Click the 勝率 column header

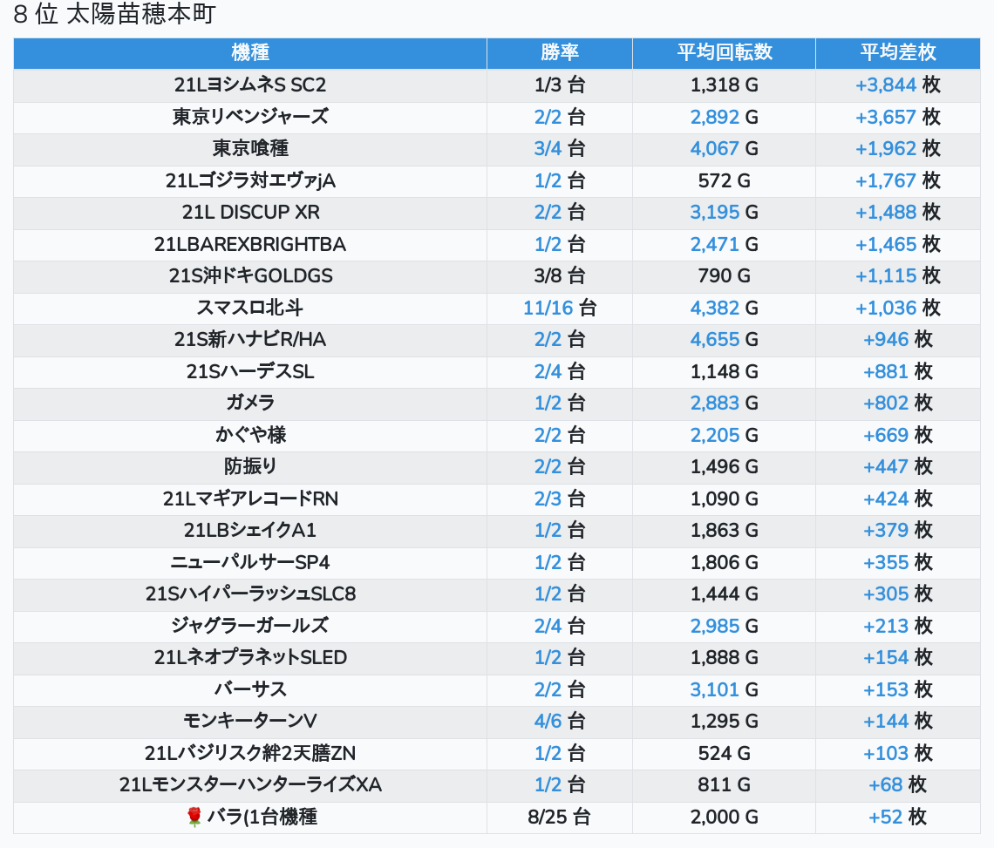(559, 52)
